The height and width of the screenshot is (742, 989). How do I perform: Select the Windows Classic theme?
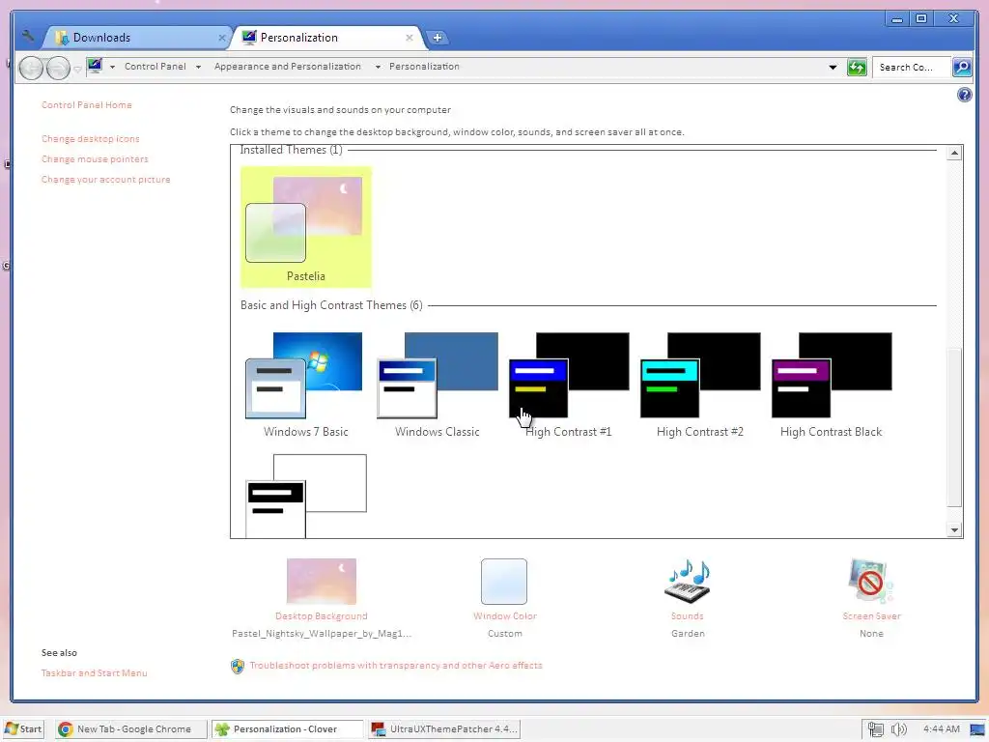(438, 385)
